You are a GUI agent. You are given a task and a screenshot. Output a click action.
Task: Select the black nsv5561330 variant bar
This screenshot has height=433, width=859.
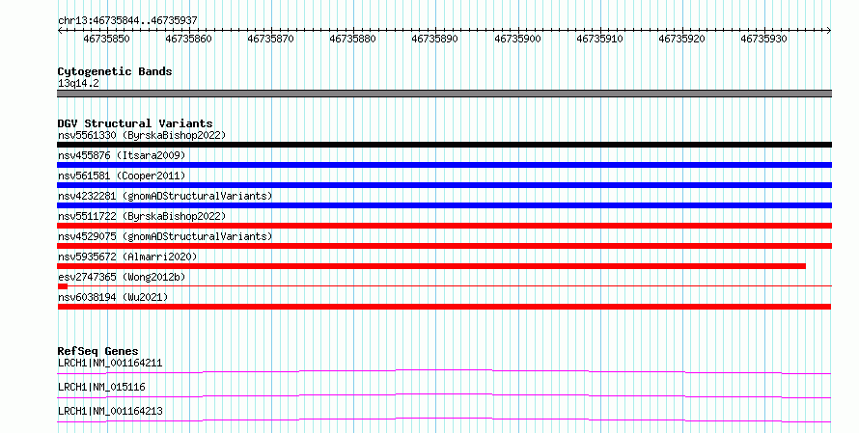tap(444, 145)
